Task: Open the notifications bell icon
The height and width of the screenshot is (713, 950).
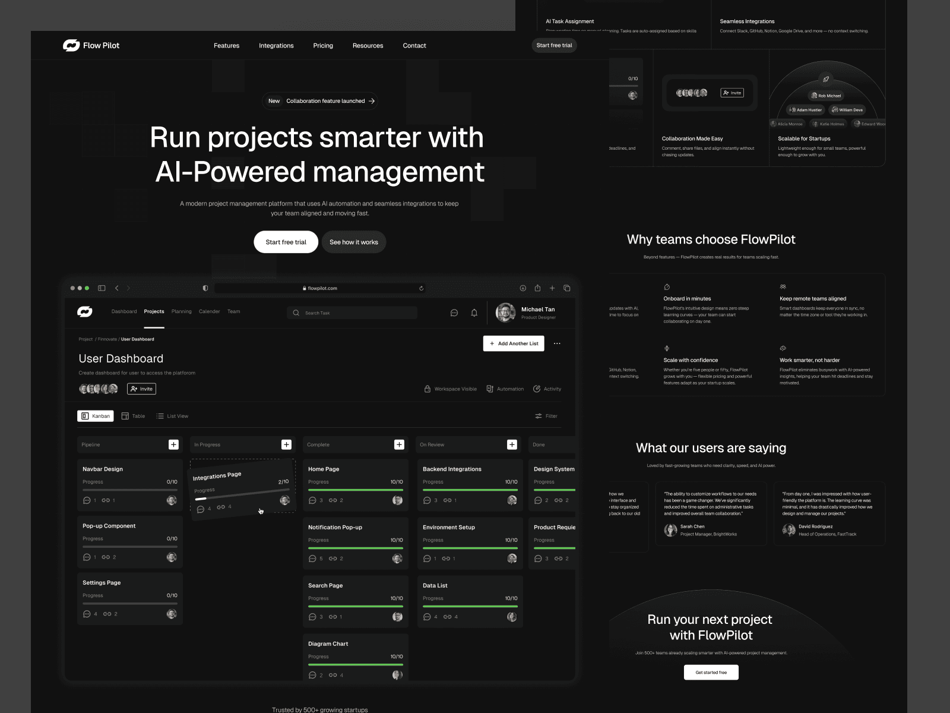Action: coord(474,313)
